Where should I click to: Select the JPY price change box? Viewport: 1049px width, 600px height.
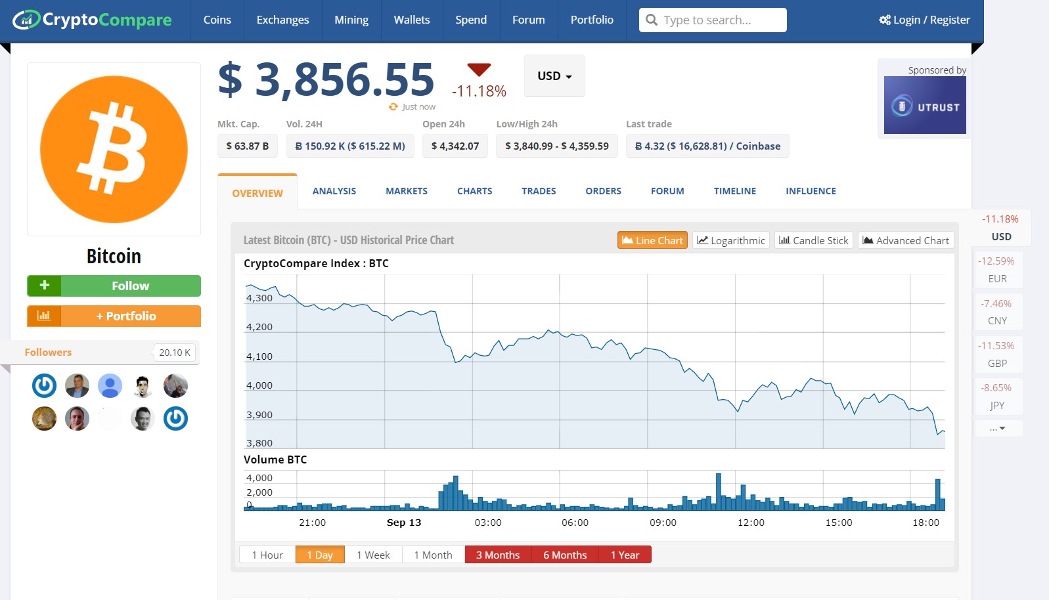coord(998,396)
